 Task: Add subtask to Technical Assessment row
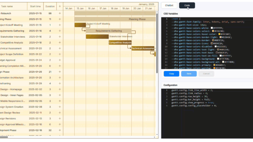60,48
